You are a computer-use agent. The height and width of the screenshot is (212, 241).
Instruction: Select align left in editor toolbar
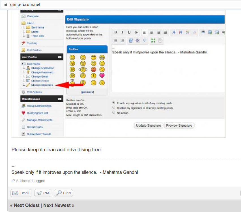145,32
